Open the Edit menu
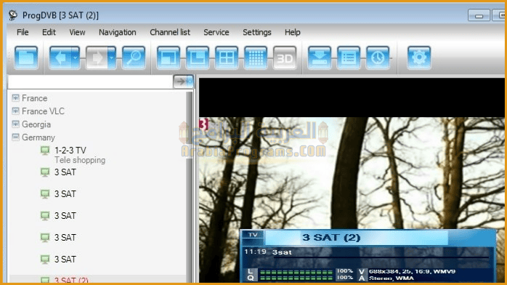This screenshot has height=285, width=507. (x=49, y=32)
